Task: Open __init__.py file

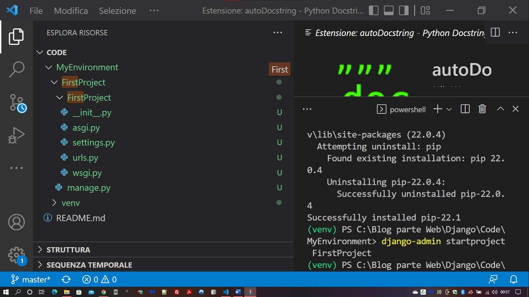Action: tap(92, 113)
